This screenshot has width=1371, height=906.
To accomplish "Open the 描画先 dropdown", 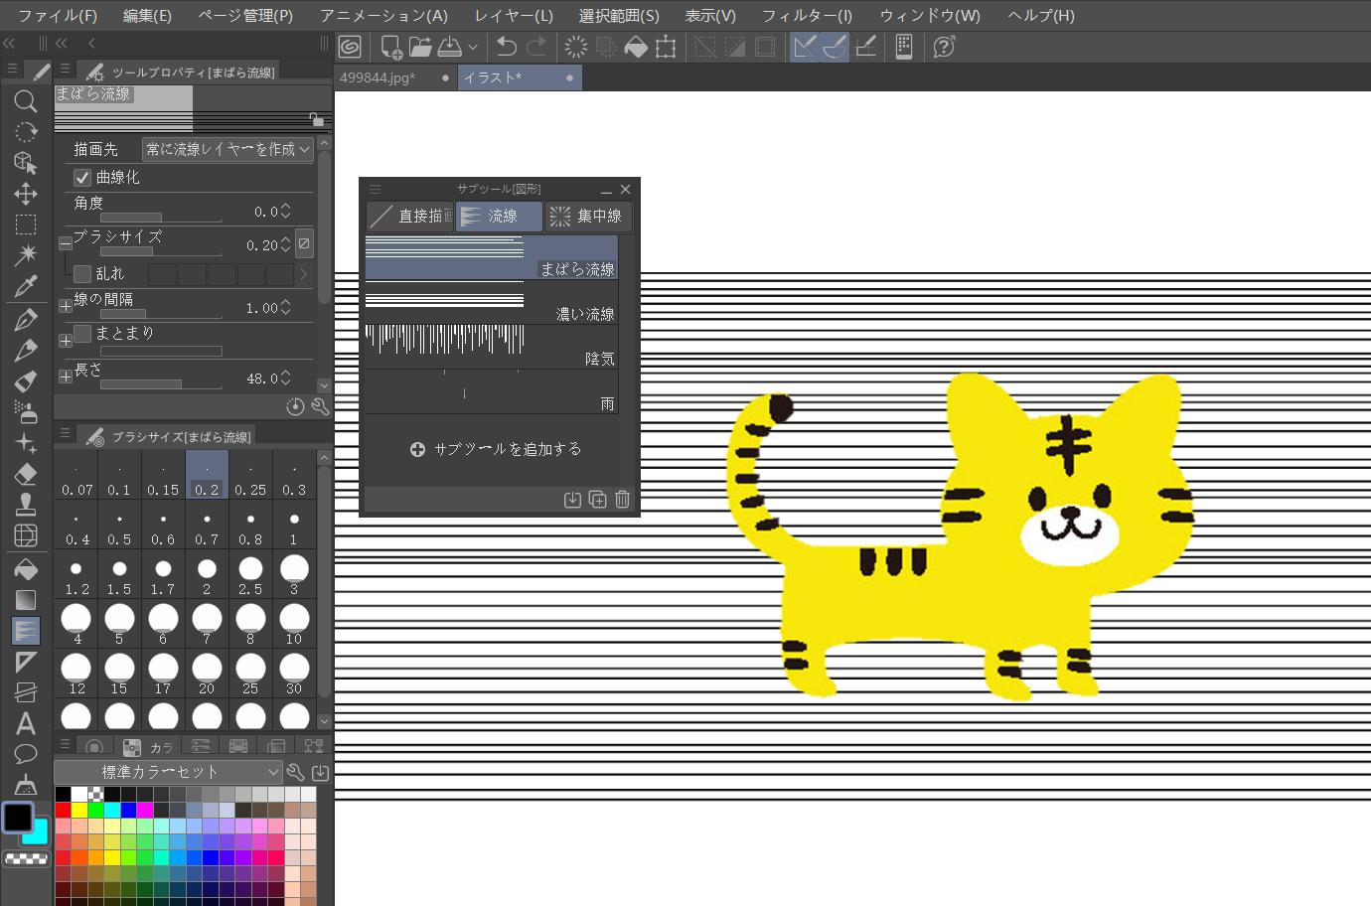I will [x=228, y=149].
